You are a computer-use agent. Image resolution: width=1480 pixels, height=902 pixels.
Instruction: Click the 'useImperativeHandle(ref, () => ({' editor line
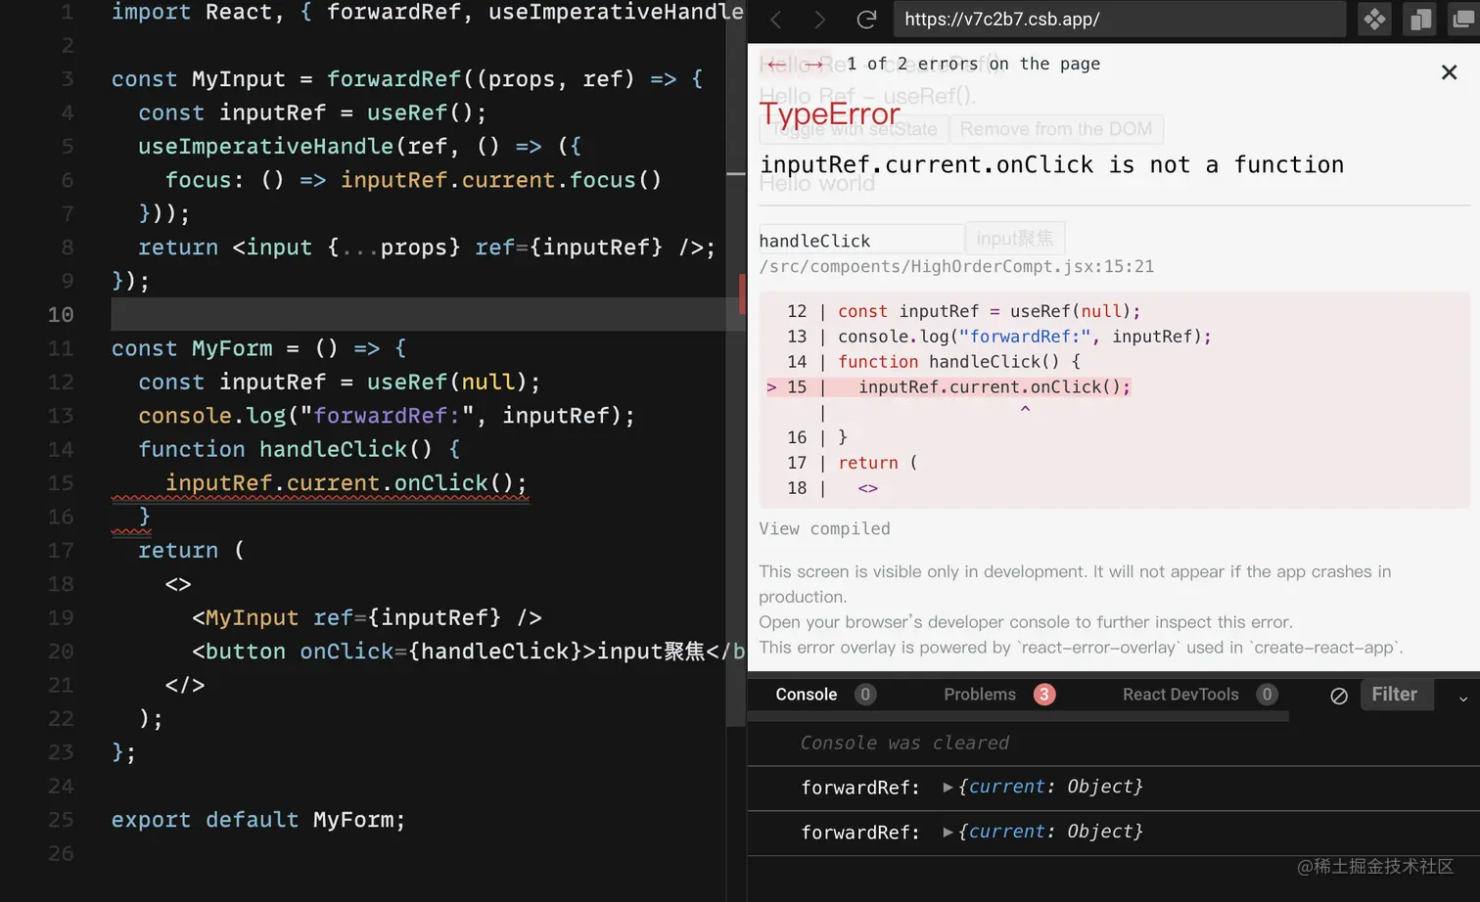359,147
